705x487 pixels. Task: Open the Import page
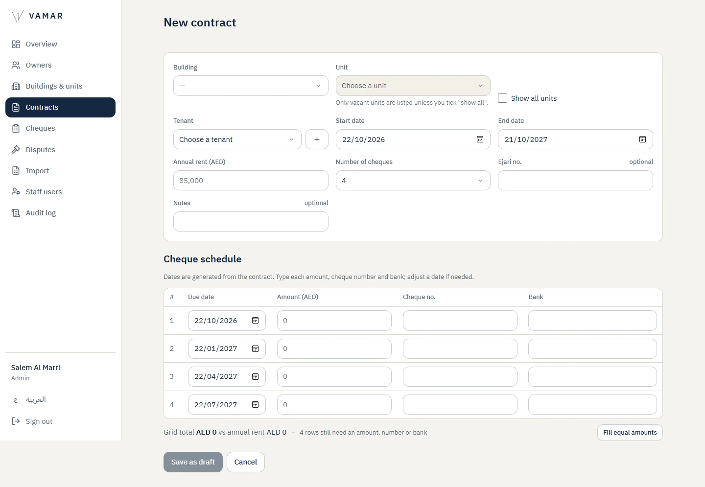(x=60, y=171)
